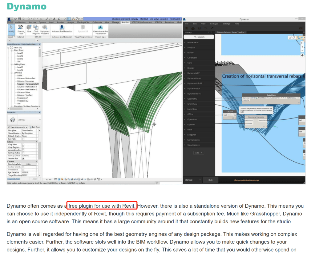
Task: Switch to the Add-Ins ribbon tab
Action: 125,22
